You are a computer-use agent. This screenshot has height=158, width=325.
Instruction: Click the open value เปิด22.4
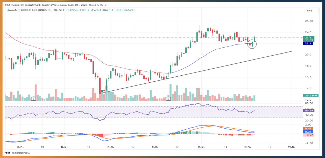tap(73, 10)
